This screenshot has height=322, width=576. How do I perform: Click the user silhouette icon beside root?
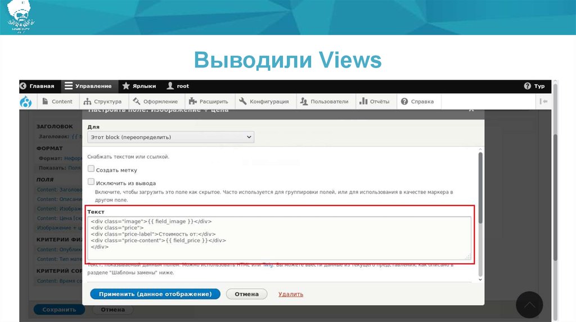click(x=170, y=86)
